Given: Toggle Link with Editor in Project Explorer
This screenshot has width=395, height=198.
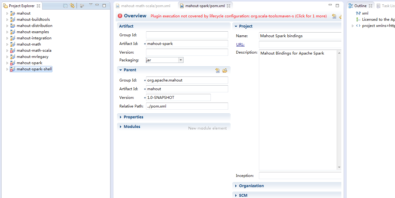Looking at the screenshot, I should tap(72, 6).
